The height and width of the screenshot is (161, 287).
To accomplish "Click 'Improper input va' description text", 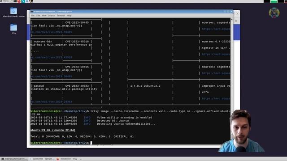I will pos(216,86).
